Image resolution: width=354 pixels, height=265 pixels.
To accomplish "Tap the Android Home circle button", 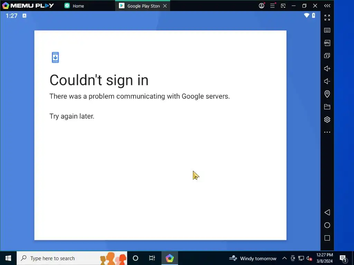I will point(327,225).
